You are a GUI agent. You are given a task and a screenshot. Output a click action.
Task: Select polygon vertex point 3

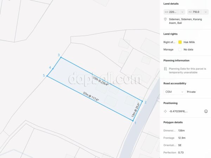pos(61,57)
